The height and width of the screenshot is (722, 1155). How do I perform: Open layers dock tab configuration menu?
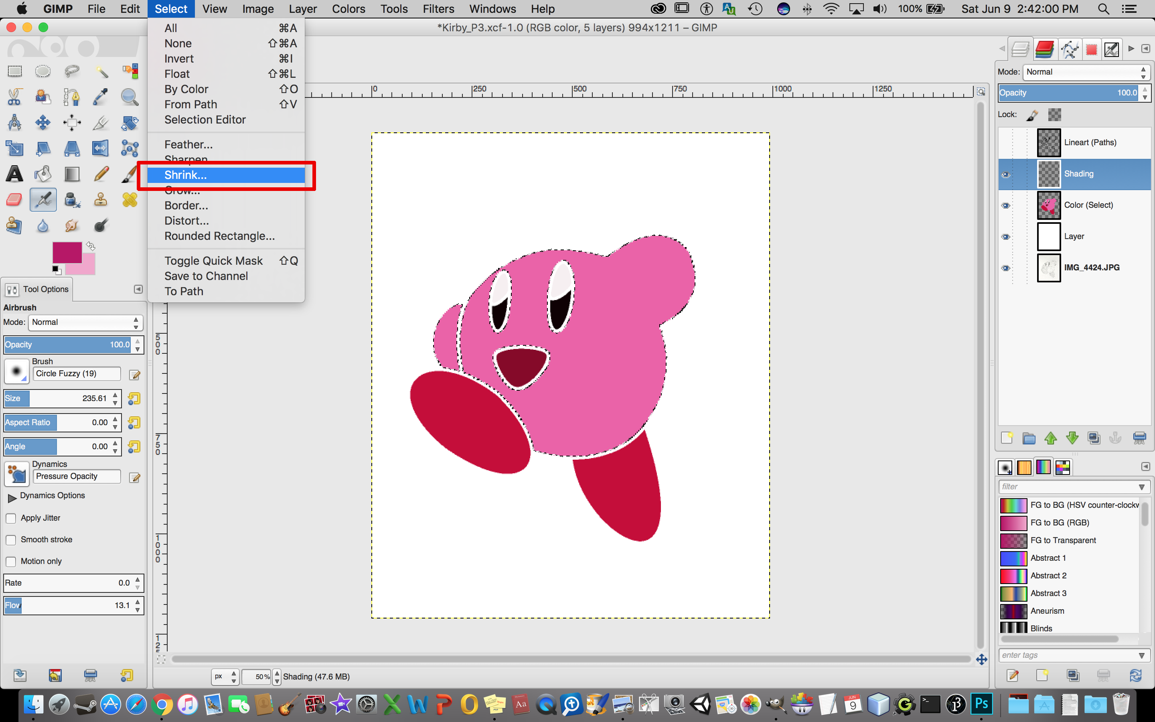click(x=1145, y=49)
